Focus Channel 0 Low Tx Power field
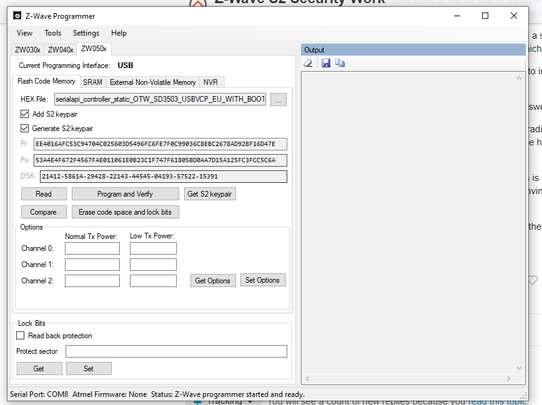 pyautogui.click(x=153, y=248)
